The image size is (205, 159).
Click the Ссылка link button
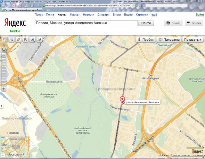coord(194,23)
